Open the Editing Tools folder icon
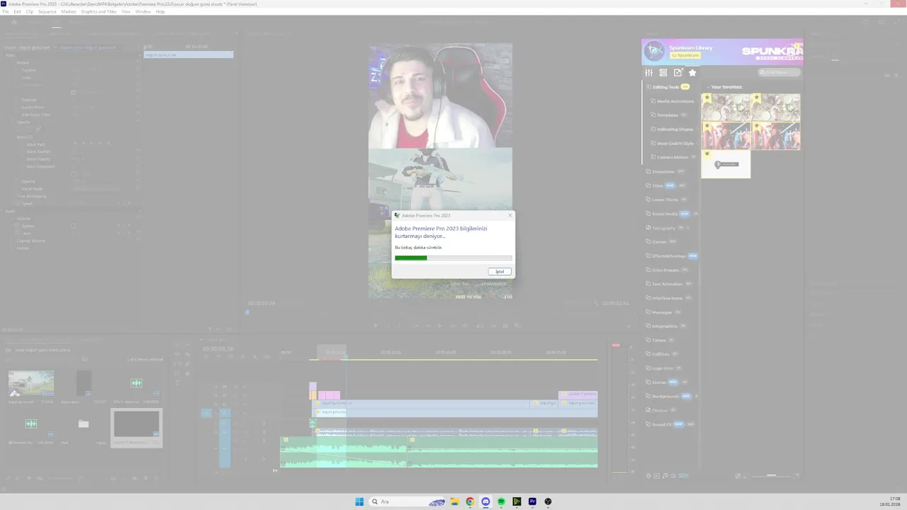Image resolution: width=907 pixels, height=510 pixels. coord(648,87)
